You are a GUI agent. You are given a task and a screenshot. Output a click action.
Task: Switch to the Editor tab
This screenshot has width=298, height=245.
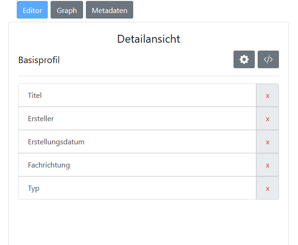point(32,10)
